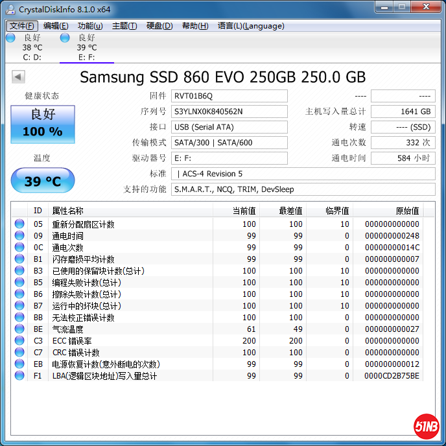Image resolution: width=446 pixels, height=446 pixels.
Task: Open the 硬盘(D) menu
Action: click(159, 26)
